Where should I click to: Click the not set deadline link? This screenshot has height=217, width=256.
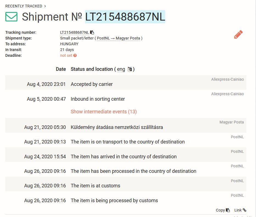point(66,55)
